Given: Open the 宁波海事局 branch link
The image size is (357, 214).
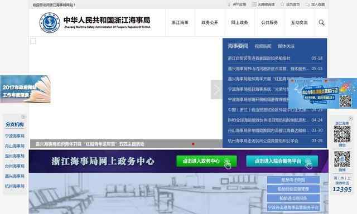Looking at the screenshot, I should 15,136.
